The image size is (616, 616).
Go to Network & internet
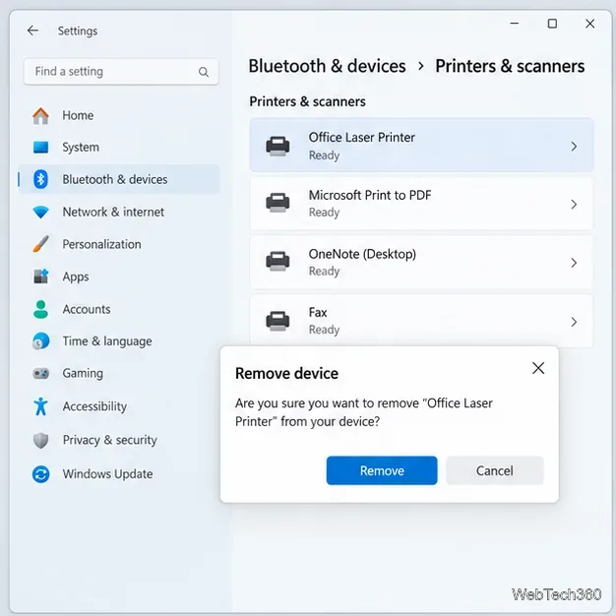(x=119, y=213)
